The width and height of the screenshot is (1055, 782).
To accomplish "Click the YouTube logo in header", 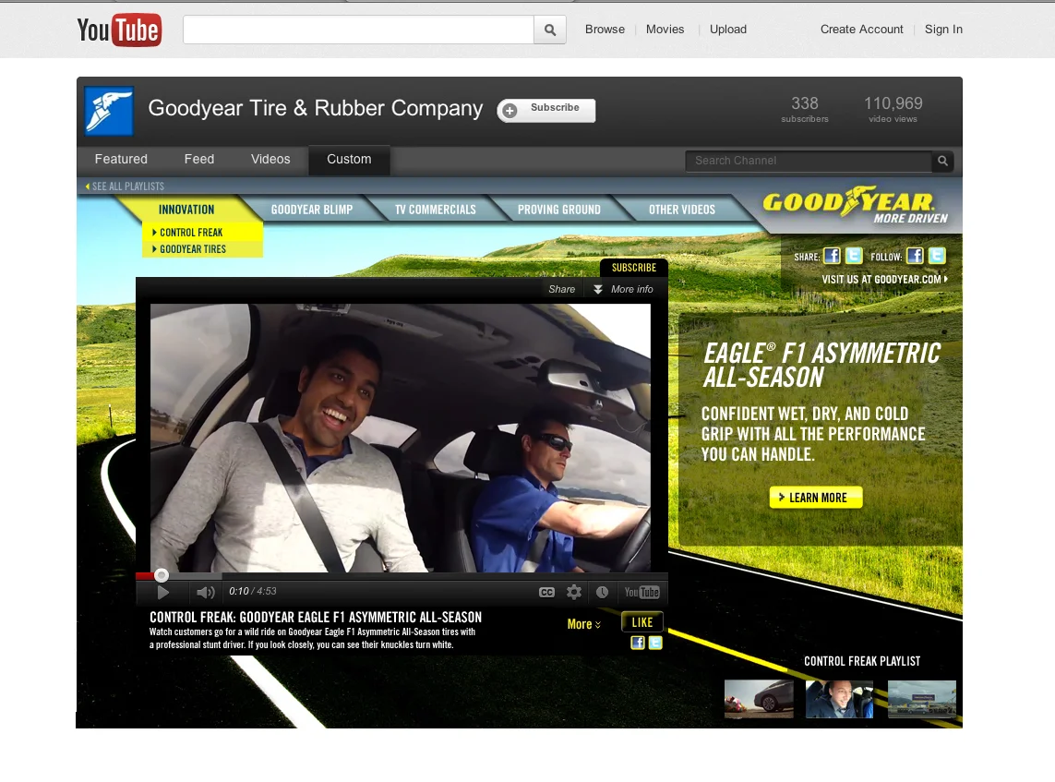I will [119, 30].
